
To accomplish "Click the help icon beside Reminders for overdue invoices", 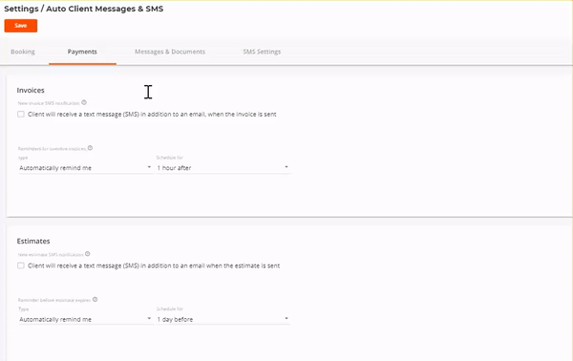I will click(x=90, y=148).
